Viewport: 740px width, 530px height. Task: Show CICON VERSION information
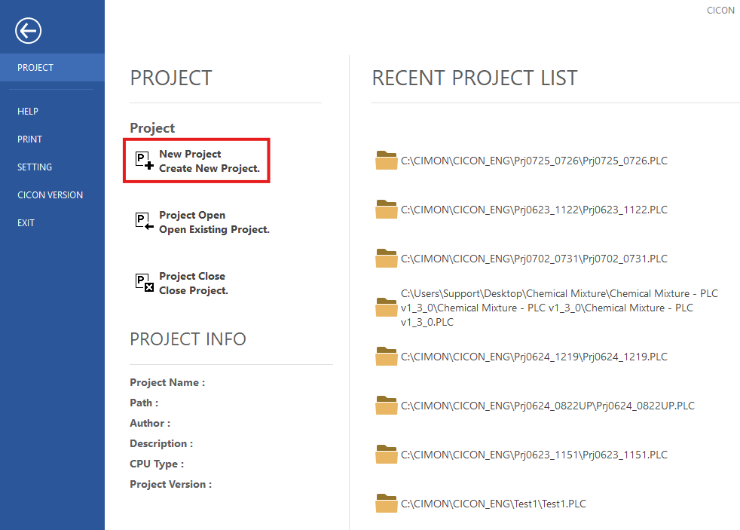click(50, 195)
